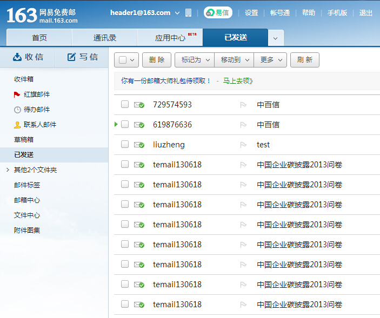380x318 pixels.
Task: Click the clock icon for 待办邮件
Action: (17, 110)
